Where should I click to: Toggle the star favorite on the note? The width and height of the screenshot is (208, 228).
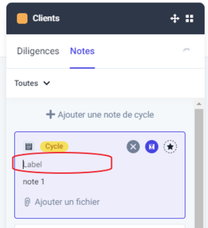pyautogui.click(x=170, y=147)
